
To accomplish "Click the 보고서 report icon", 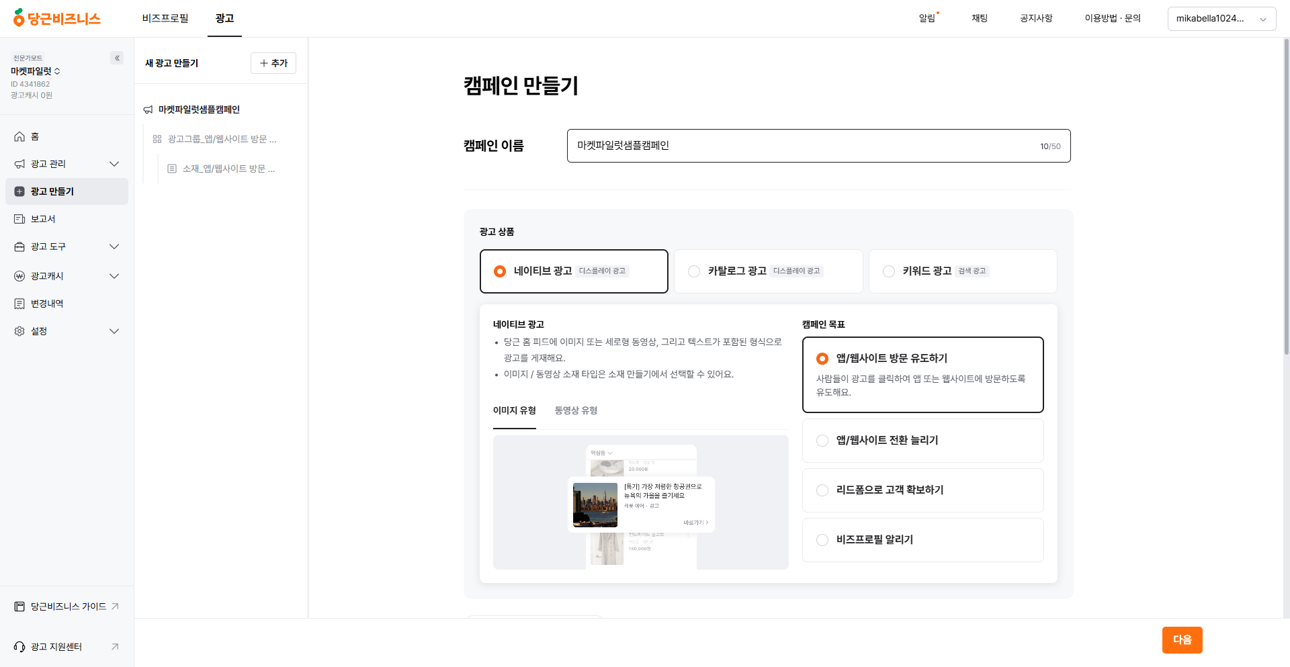I will pos(19,219).
